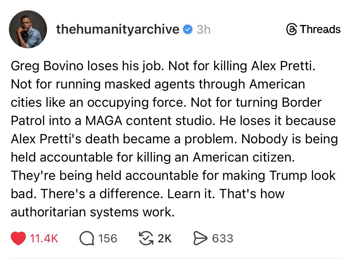Viewport: 351px width, 266px height.
Task: View the 11.4K likes count
Action: click(x=44, y=238)
